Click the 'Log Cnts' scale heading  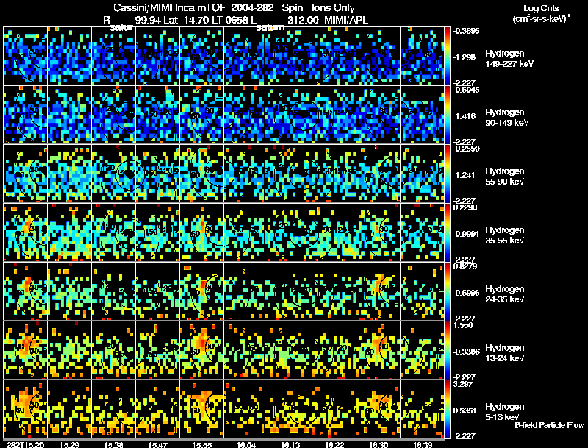(x=541, y=9)
